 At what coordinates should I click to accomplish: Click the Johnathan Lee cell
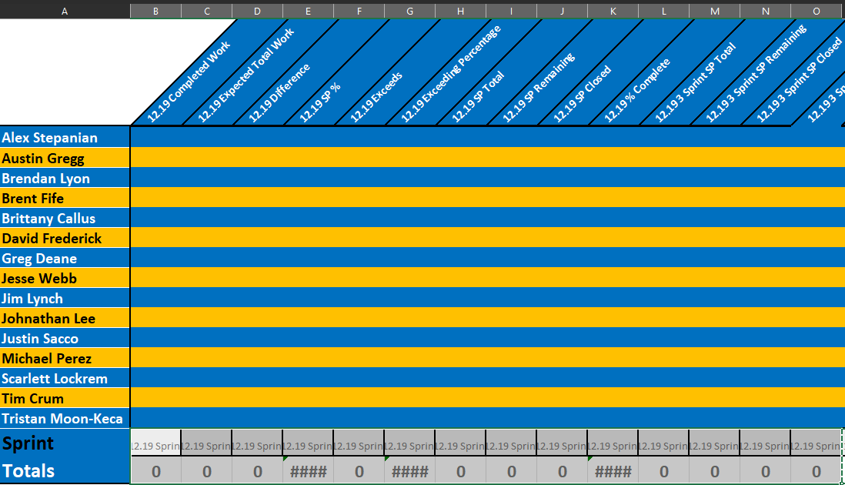pyautogui.click(x=65, y=318)
